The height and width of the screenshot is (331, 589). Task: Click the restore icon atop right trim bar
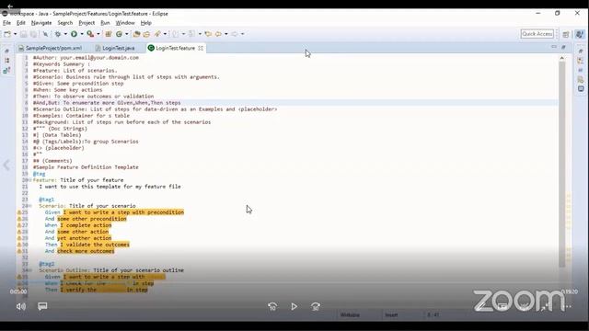(581, 51)
